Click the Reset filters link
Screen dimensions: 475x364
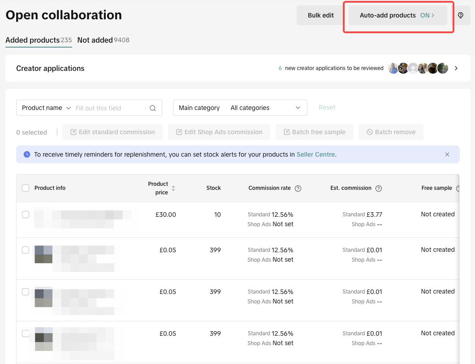pyautogui.click(x=327, y=108)
